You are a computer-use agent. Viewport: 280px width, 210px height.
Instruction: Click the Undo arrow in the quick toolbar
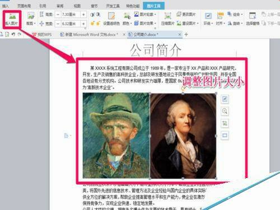(13, 34)
